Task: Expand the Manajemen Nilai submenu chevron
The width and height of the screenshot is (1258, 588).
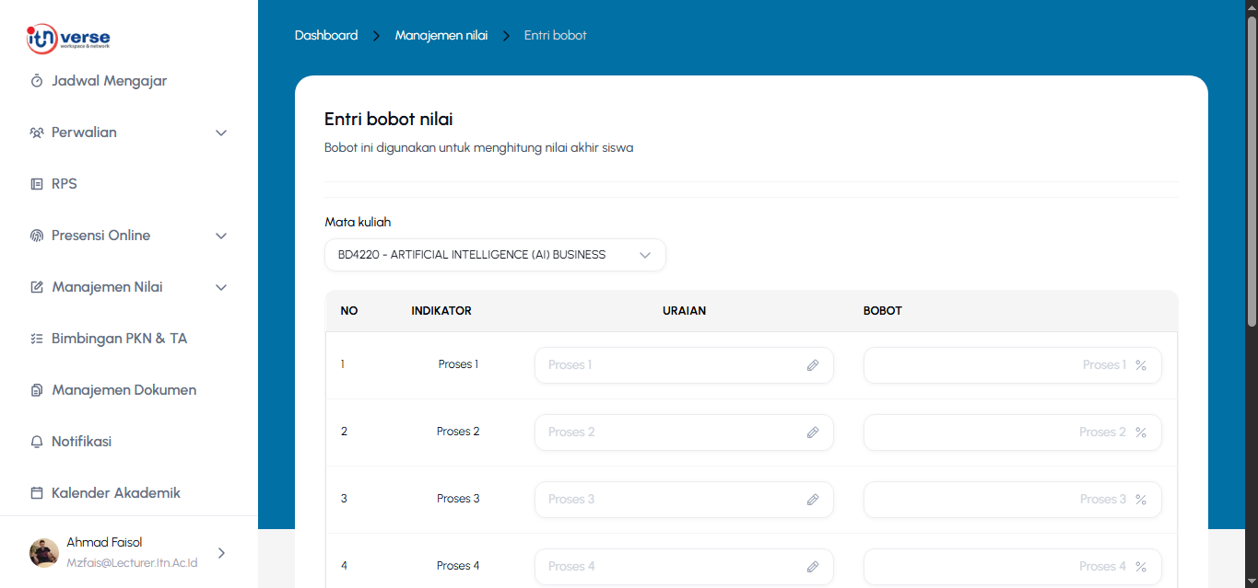Action: [221, 287]
